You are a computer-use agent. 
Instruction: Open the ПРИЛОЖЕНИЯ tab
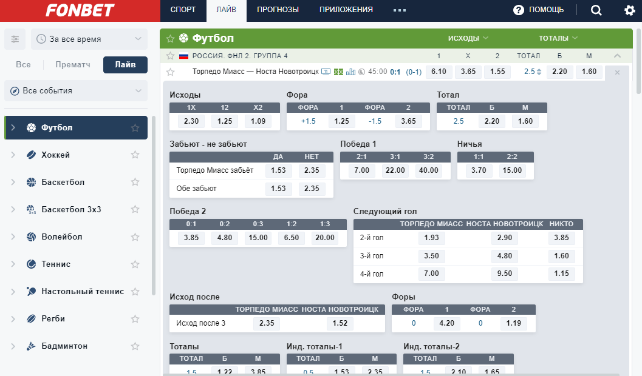click(x=346, y=10)
